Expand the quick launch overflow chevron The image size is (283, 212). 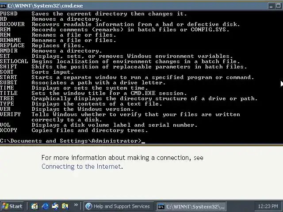pyautogui.click(x=76, y=204)
